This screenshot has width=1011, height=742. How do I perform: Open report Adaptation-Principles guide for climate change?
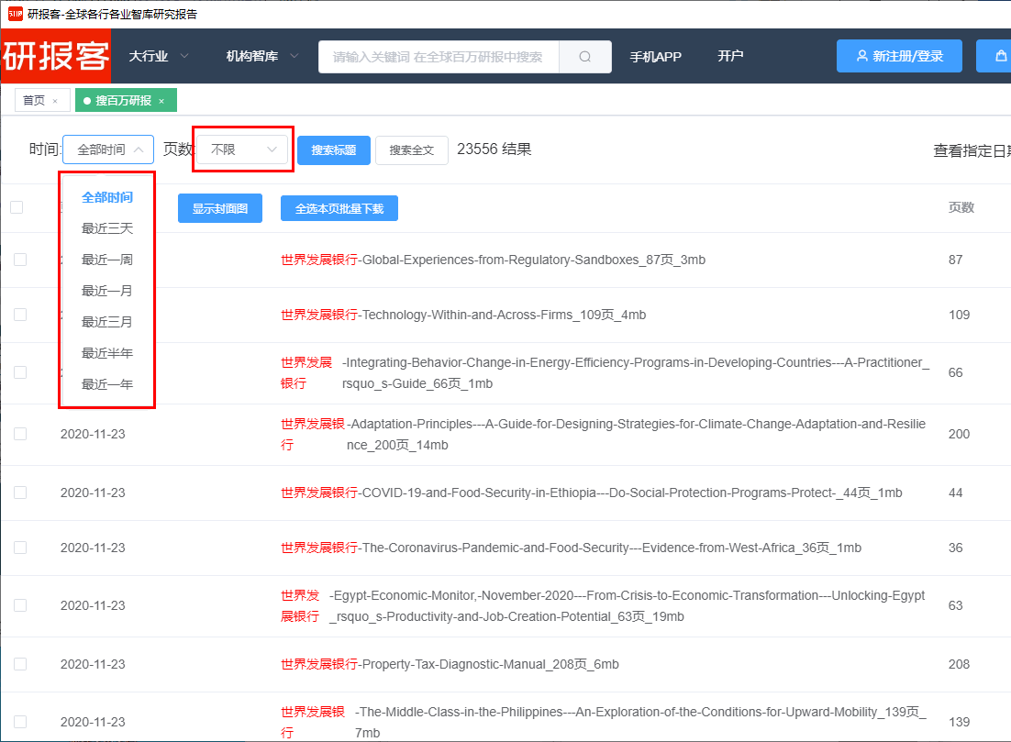(603, 434)
